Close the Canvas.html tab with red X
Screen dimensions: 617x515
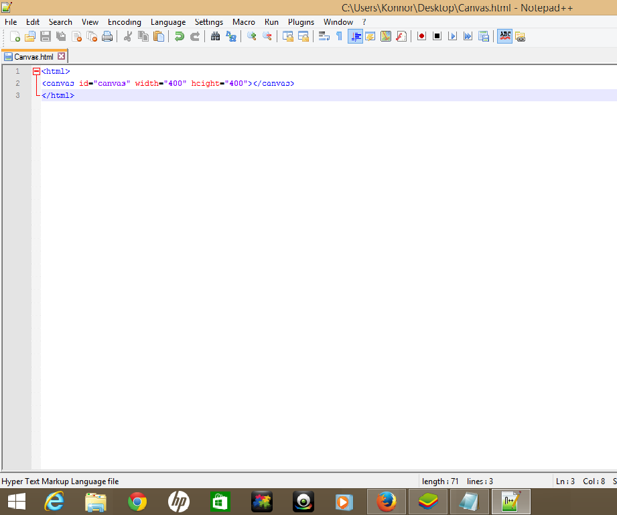tap(61, 56)
